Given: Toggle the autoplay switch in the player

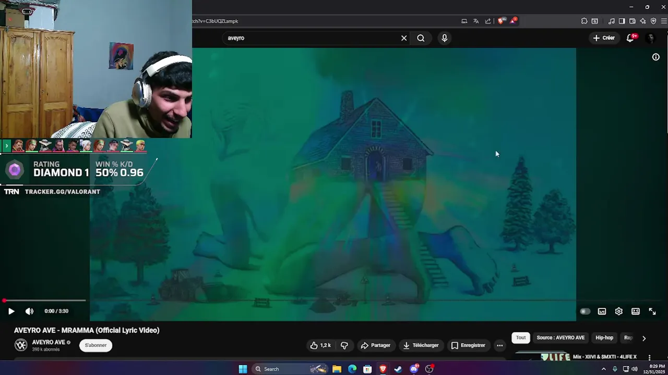Looking at the screenshot, I should coord(585,311).
